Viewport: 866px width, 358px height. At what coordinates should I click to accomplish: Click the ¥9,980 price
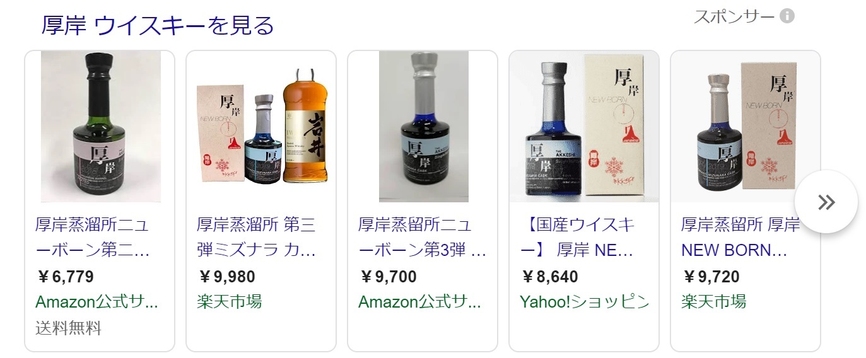(x=226, y=277)
